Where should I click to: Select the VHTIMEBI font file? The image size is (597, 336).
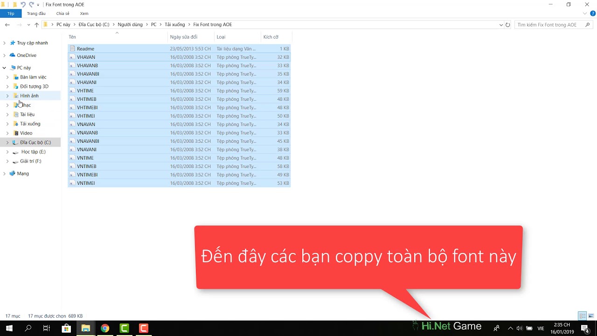point(179,107)
